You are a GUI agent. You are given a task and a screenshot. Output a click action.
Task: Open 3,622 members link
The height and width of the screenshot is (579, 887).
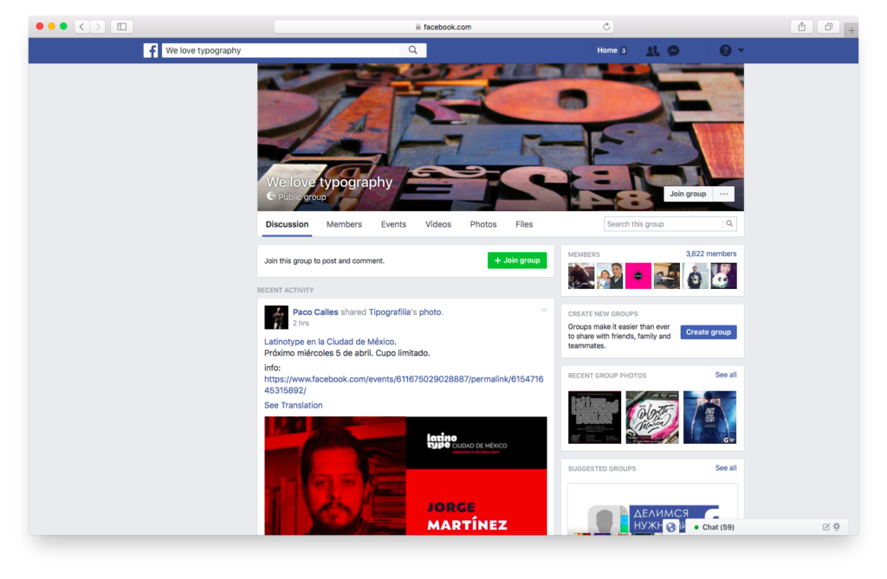[x=711, y=254]
